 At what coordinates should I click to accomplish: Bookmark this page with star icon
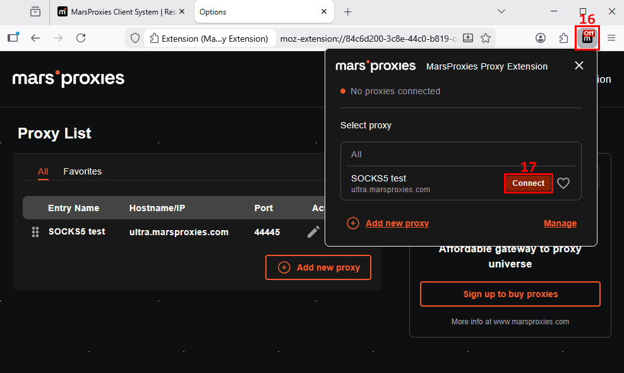pos(486,39)
